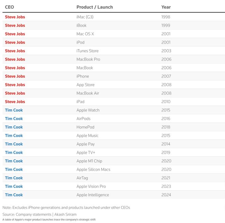Viewport: 225px width, 223px height.
Task: Click Tim Cook in the Apple Watch row
Action: (x=14, y=110)
